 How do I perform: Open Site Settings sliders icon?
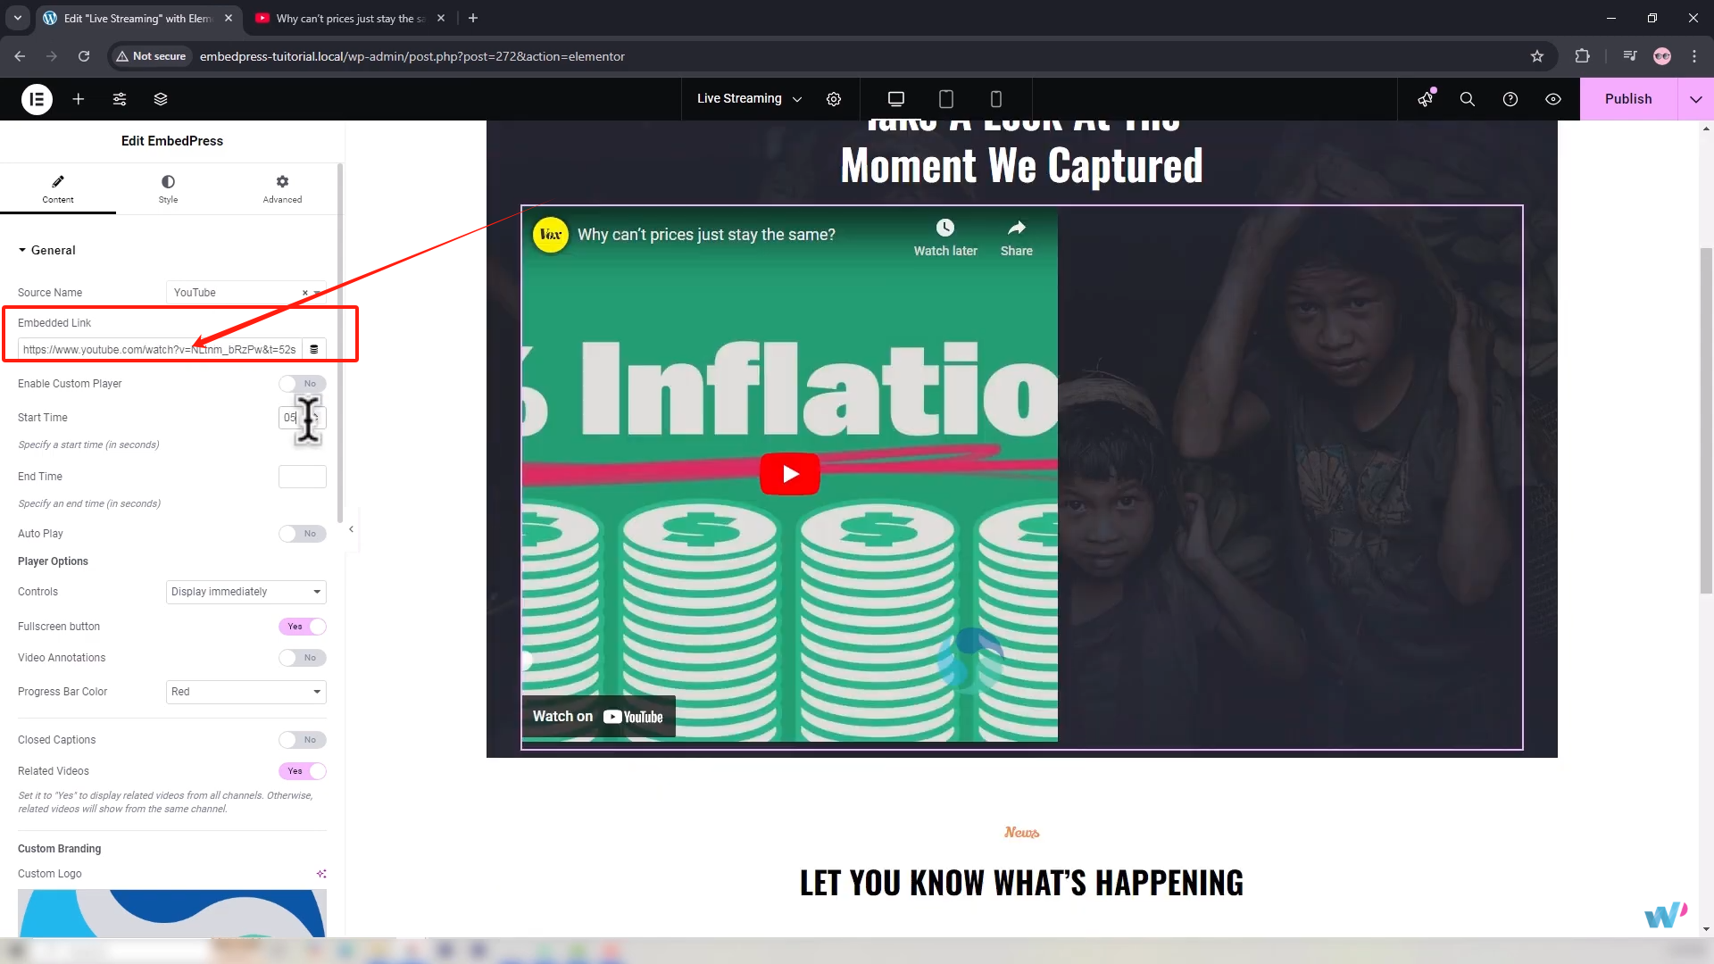tap(120, 99)
